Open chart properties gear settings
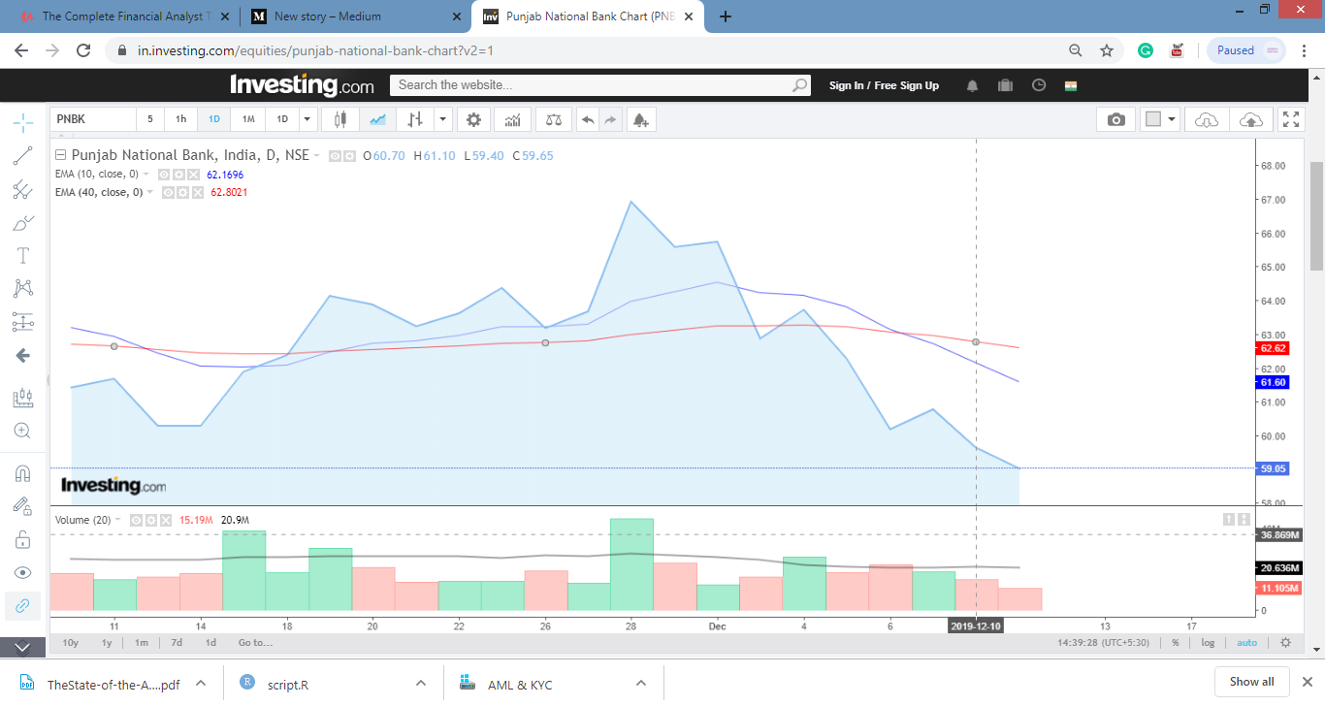The width and height of the screenshot is (1325, 706). 473,119
